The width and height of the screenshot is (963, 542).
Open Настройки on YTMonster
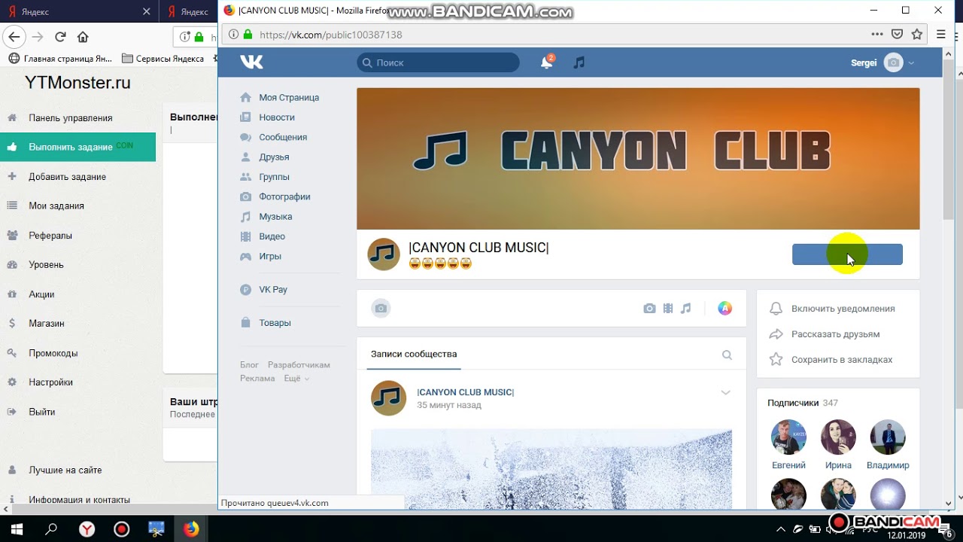[50, 382]
